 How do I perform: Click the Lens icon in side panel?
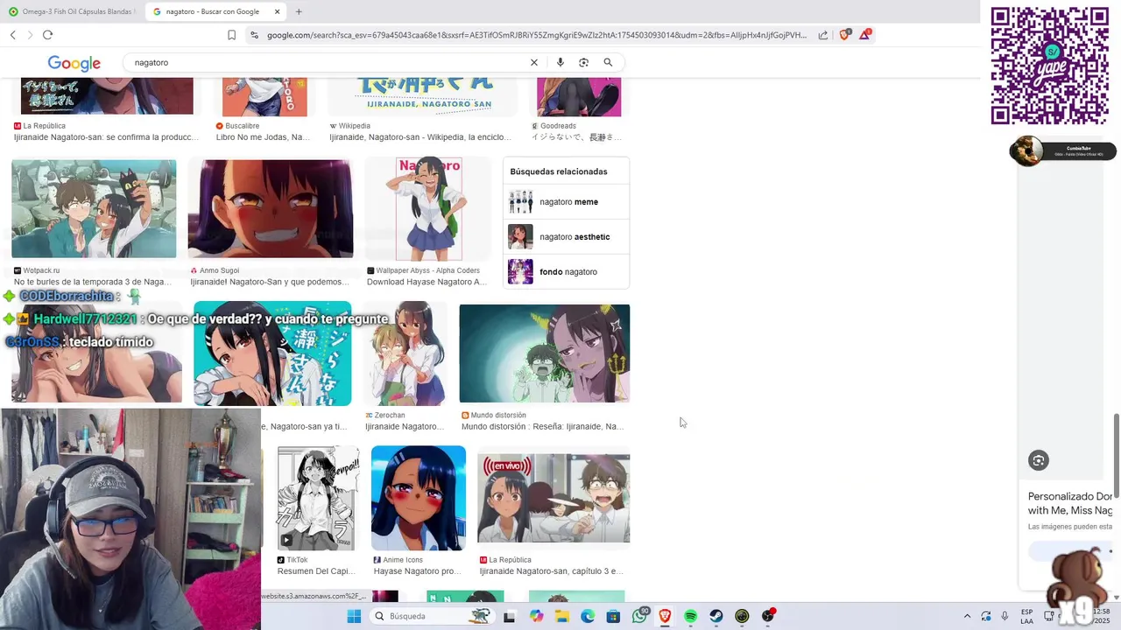coord(1039,460)
